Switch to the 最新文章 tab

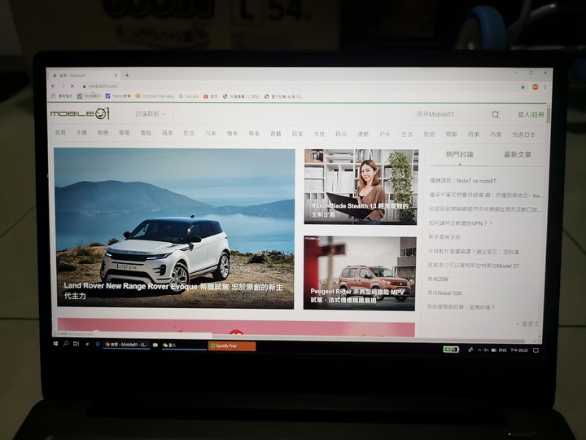[x=518, y=155]
